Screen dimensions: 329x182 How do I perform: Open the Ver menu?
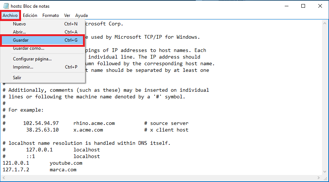[67, 15]
